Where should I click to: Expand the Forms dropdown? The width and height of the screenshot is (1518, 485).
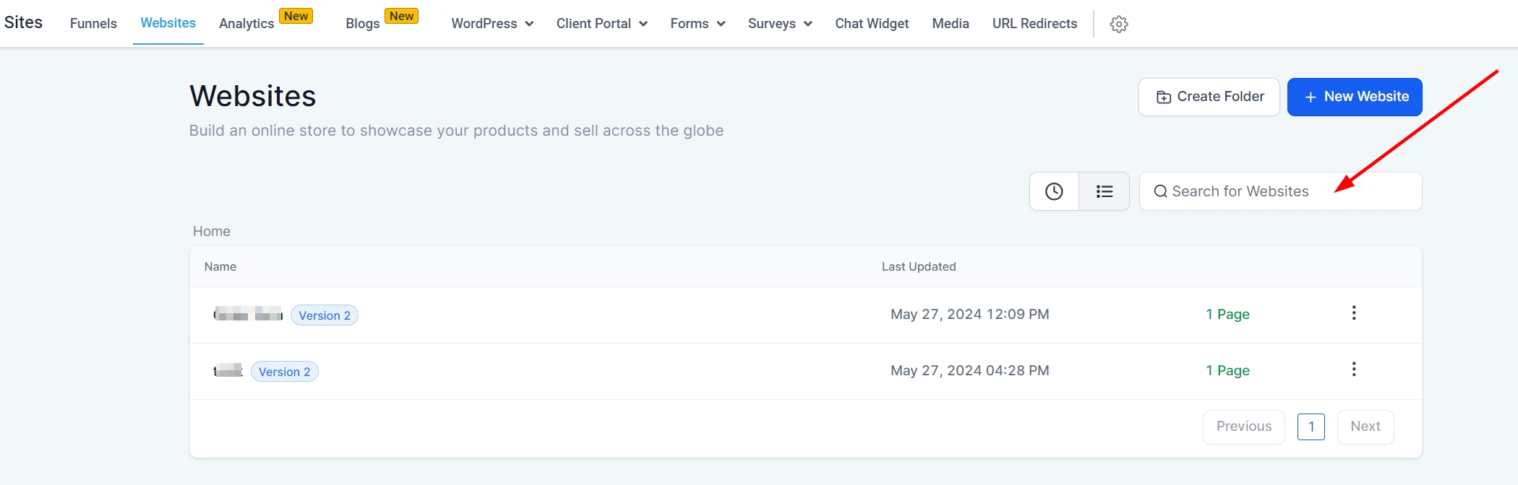click(698, 24)
